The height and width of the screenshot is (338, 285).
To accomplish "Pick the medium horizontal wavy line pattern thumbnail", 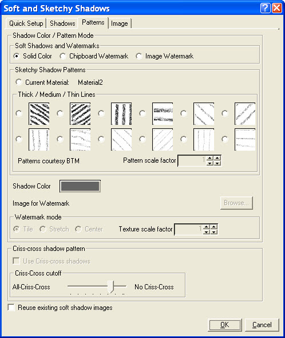I will point(80,140).
